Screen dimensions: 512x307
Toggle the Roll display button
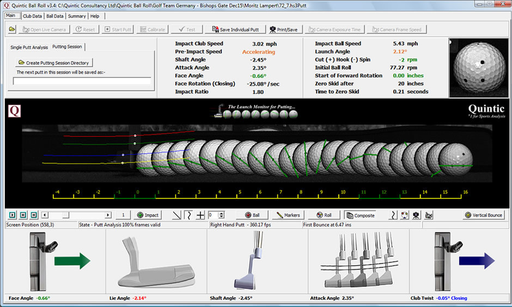[x=324, y=215]
